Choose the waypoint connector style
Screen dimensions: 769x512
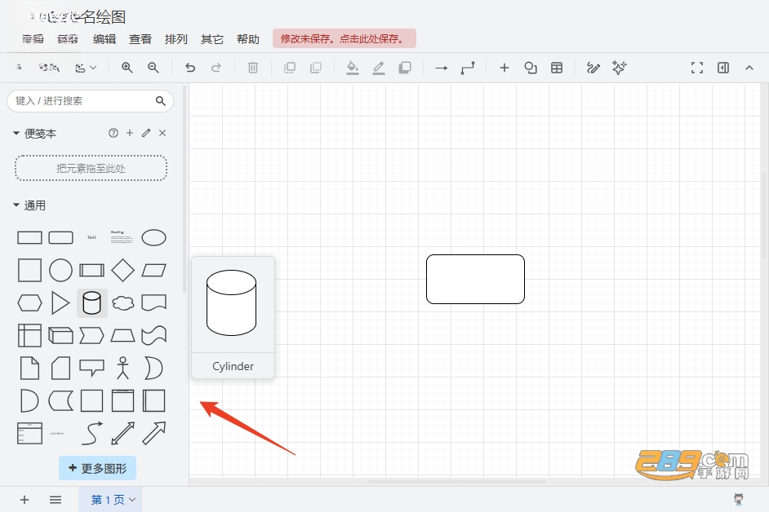point(468,68)
